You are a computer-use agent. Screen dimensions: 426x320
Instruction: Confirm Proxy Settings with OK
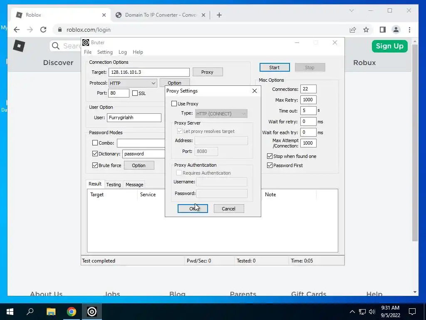pos(193,209)
